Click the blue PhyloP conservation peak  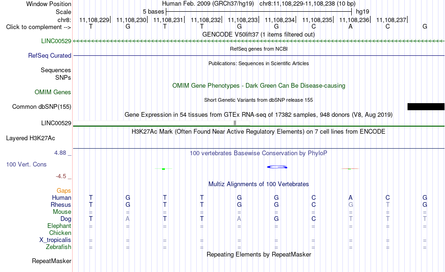[x=277, y=167]
